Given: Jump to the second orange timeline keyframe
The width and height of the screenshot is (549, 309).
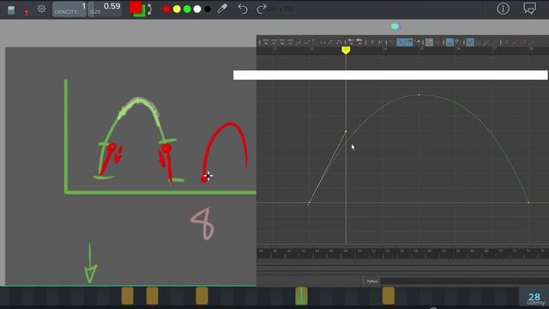Looking at the screenshot, I should click(153, 295).
